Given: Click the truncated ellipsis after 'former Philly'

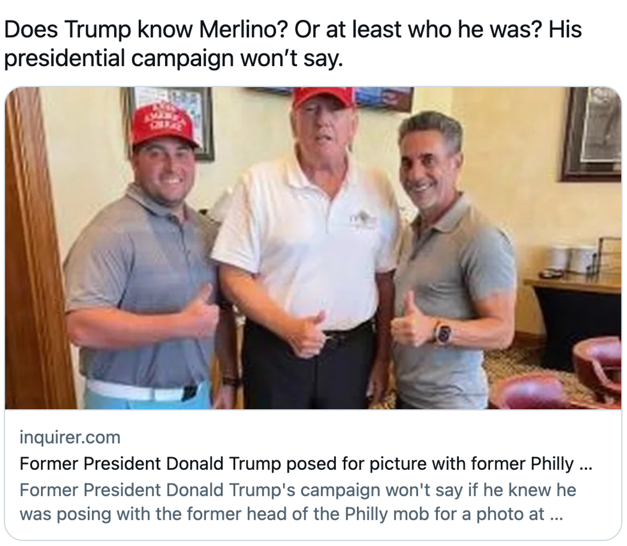Looking at the screenshot, I should coord(586,464).
